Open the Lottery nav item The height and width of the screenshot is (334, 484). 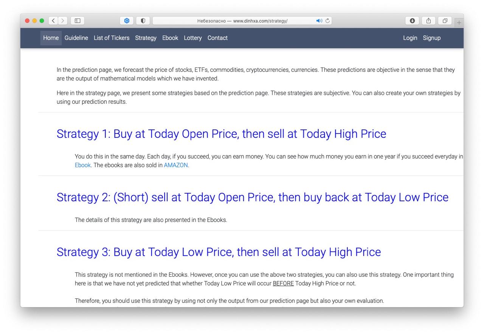click(x=193, y=38)
